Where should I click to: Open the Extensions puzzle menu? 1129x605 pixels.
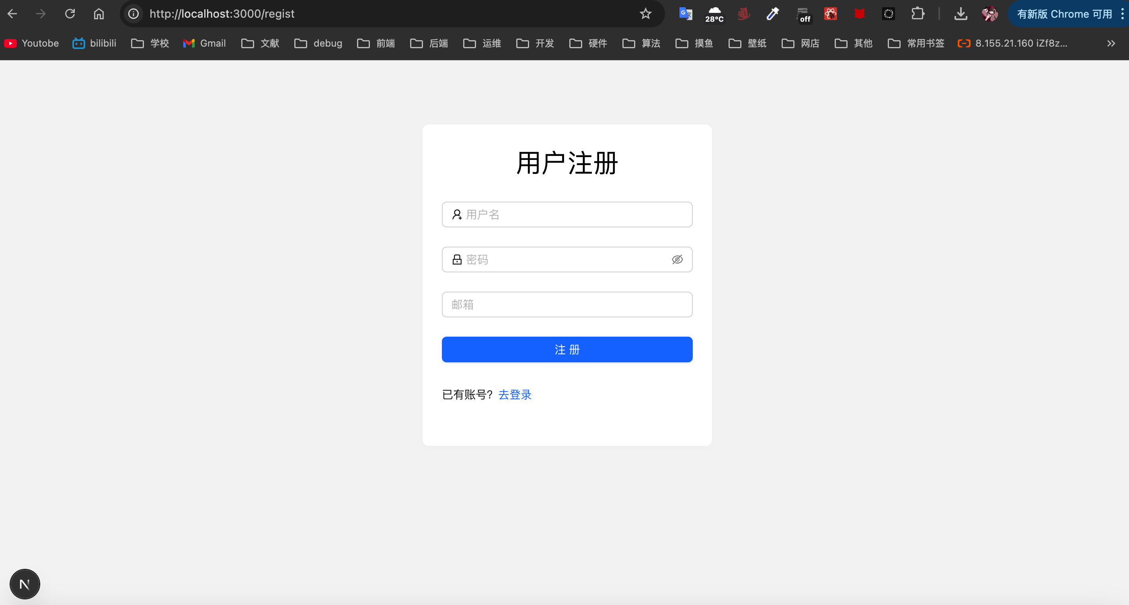tap(918, 14)
